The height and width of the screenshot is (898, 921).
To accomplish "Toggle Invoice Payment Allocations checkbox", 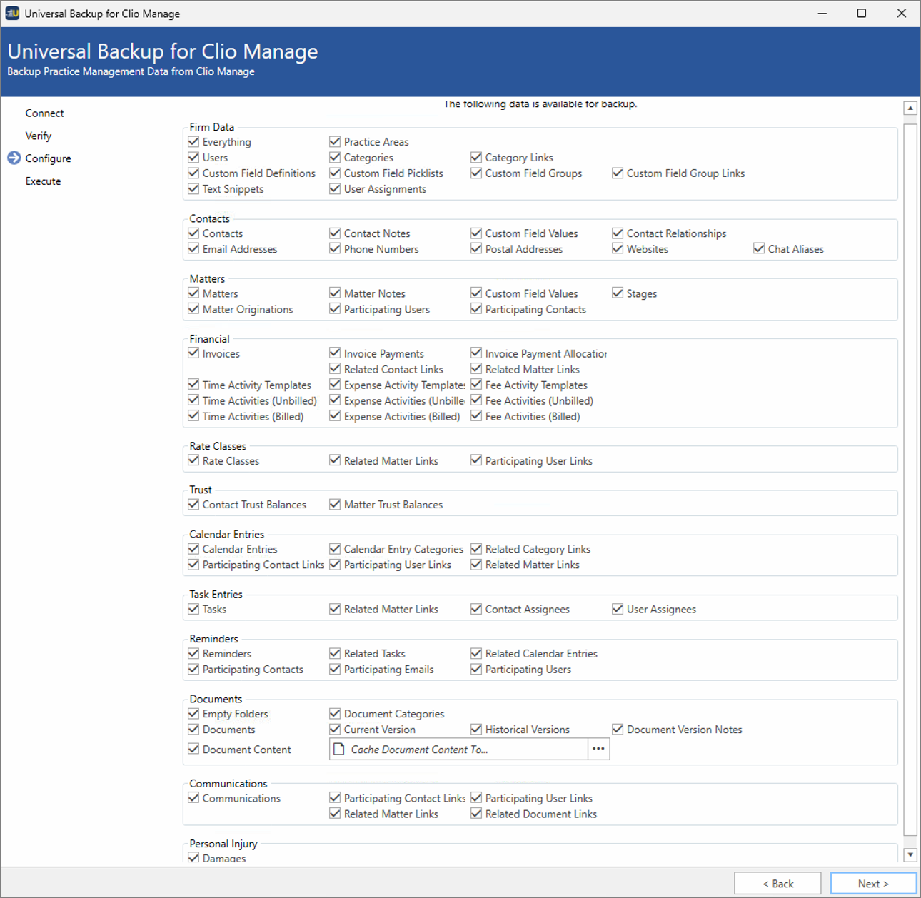I will [476, 353].
